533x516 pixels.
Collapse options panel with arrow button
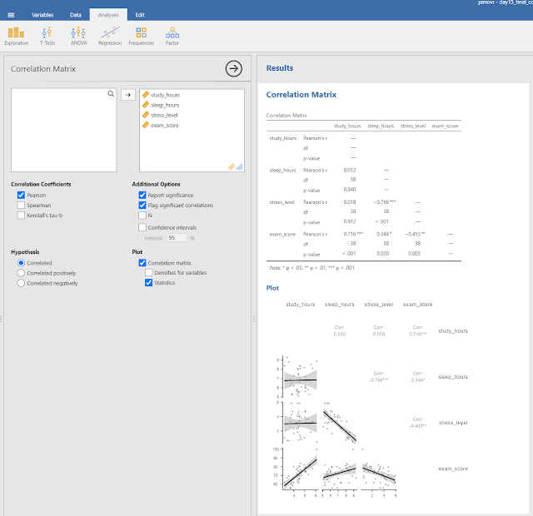click(x=234, y=68)
